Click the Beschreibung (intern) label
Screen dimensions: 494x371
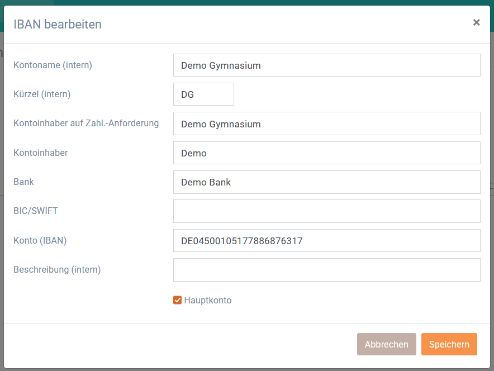57,269
